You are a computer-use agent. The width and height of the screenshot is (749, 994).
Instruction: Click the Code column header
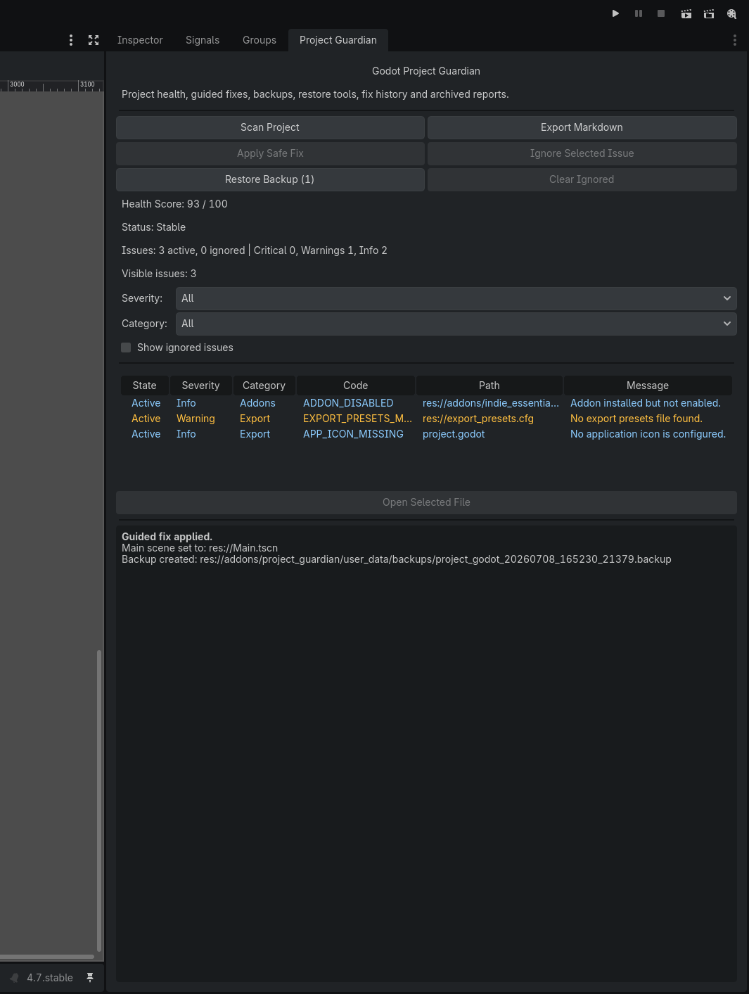tap(356, 386)
